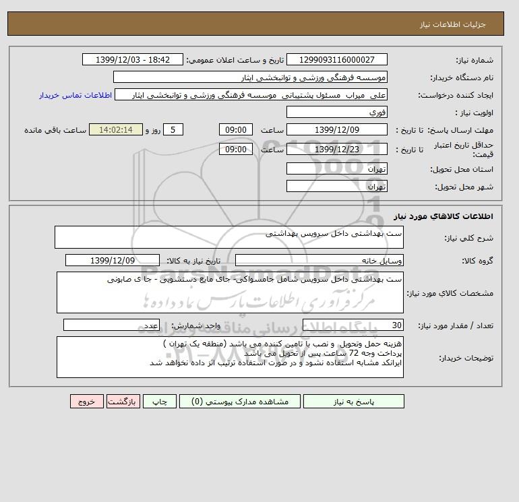The height and width of the screenshot is (502, 519).
Task: Click the توضیحات خریدار text area
Action: coord(230,357)
